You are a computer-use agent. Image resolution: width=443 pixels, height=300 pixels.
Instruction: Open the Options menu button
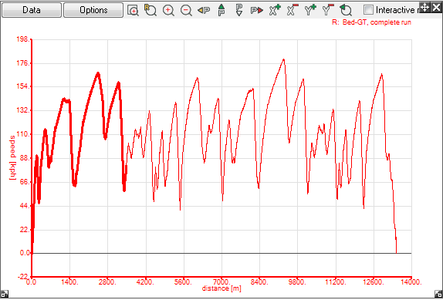click(x=93, y=10)
